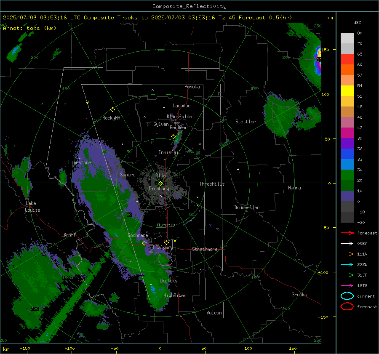This screenshot has width=379, height=354.
Task: Click the Airdrie city label
Action: 166,225
